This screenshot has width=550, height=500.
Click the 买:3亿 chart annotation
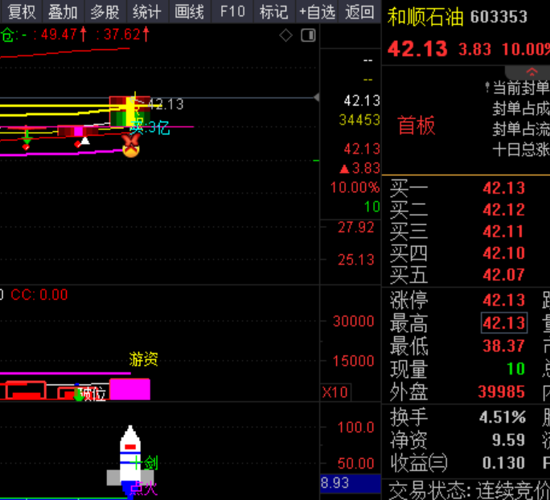click(x=150, y=129)
